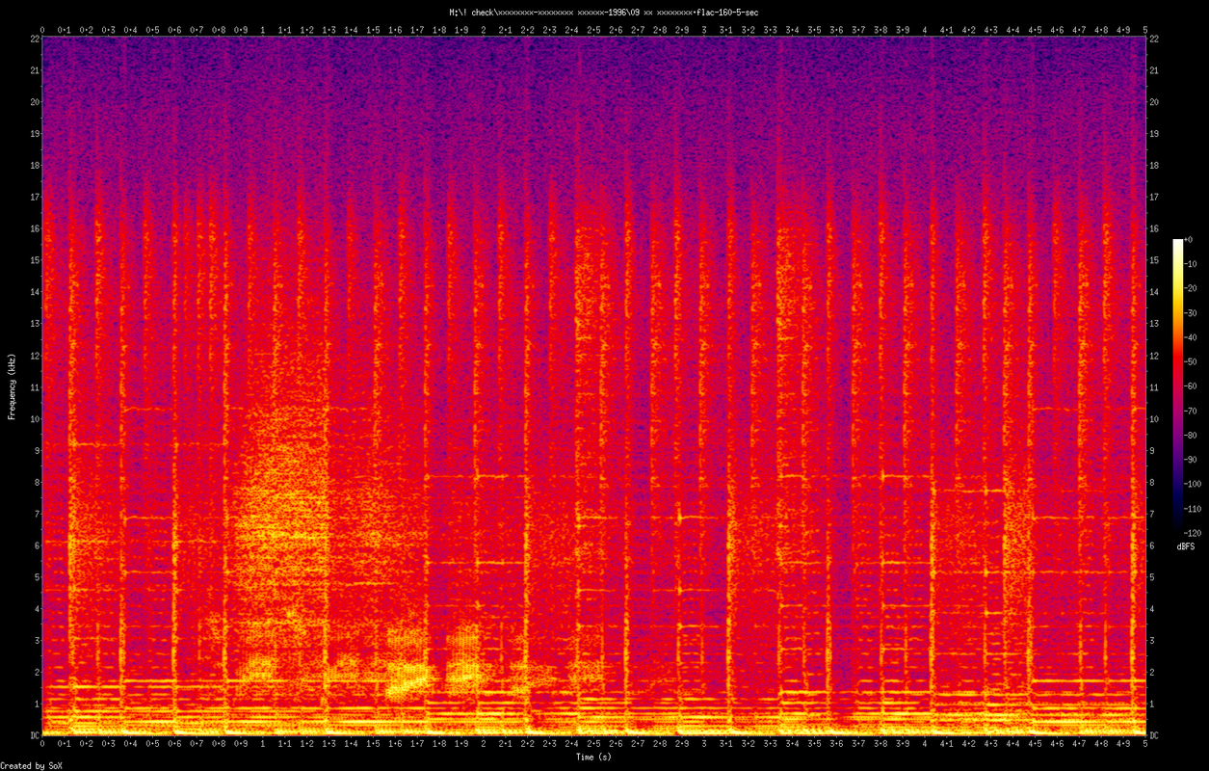Viewport: 1209px width, 771px height.
Task: Click the "DC" label on the right frequency axis
Action: (x=1155, y=735)
